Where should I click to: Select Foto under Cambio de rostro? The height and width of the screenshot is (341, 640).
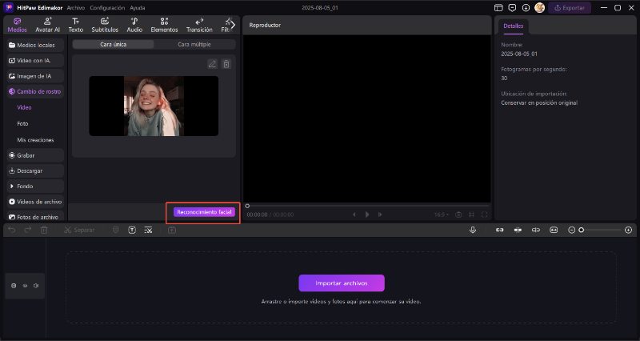point(22,123)
